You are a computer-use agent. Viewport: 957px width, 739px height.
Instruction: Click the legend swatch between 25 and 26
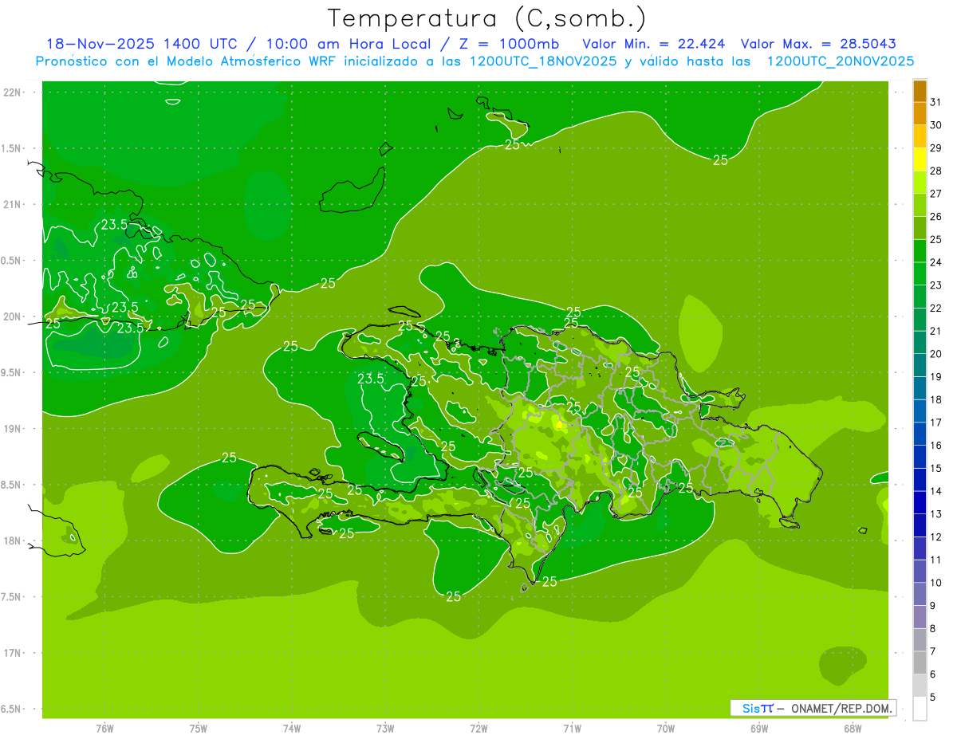tap(920, 229)
